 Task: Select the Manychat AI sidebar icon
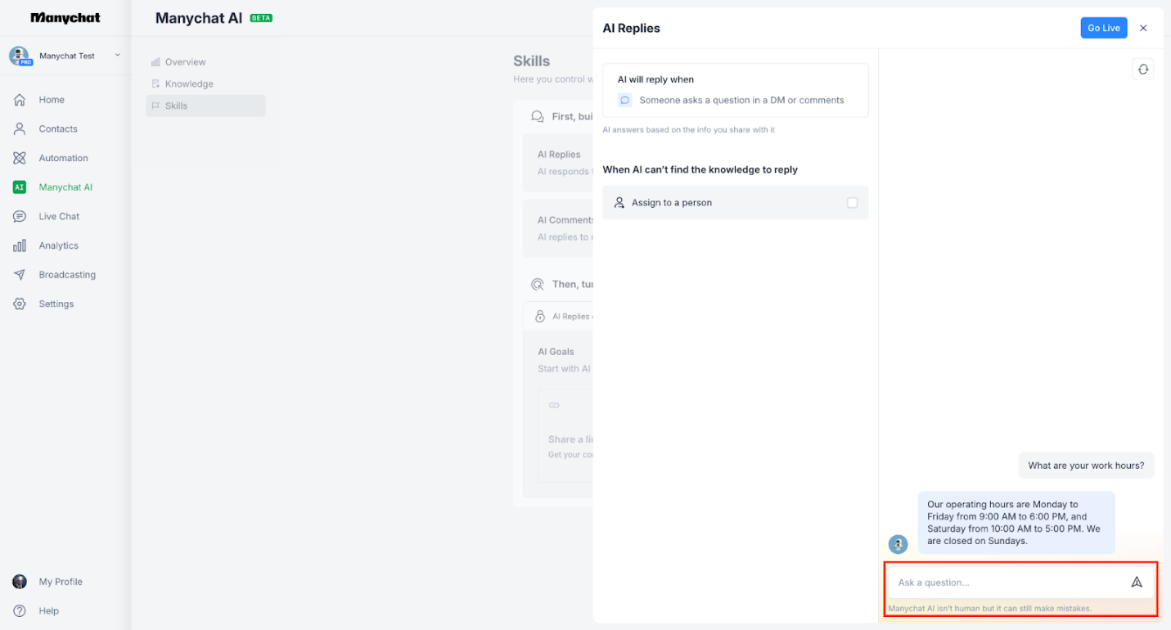[x=18, y=187]
